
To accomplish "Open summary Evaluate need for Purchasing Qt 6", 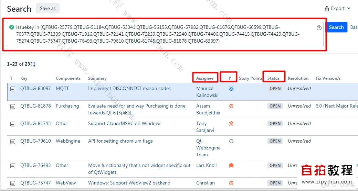I will click(x=137, y=109).
